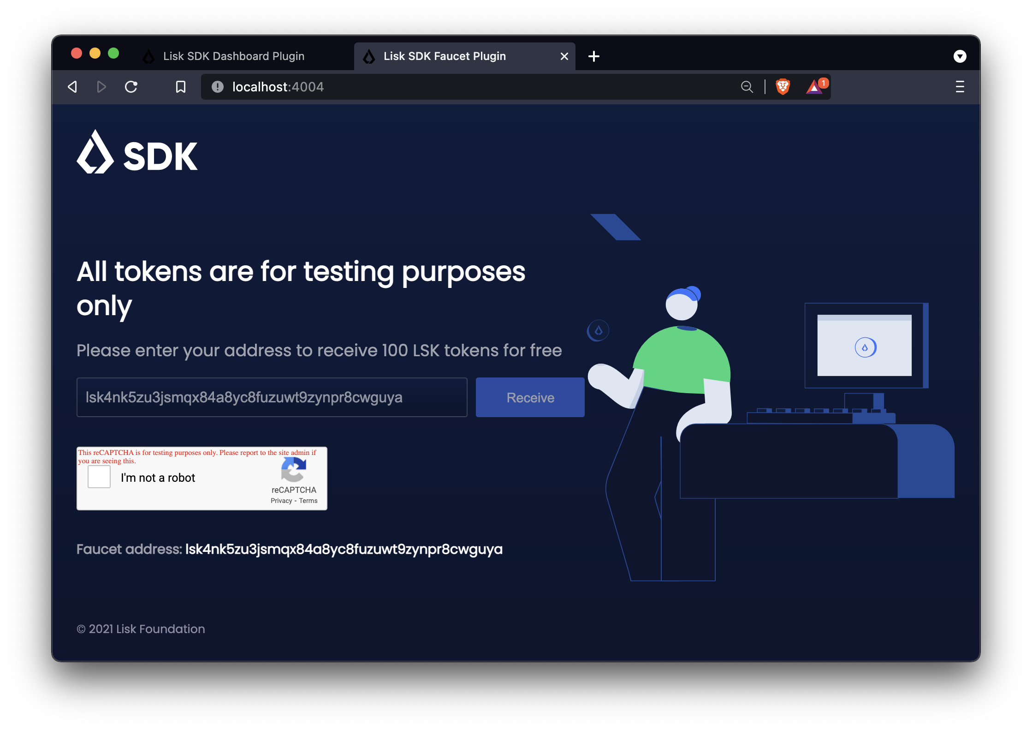The image size is (1032, 730).
Task: Bookmark the page using the bookmark icon
Action: pyautogui.click(x=181, y=87)
